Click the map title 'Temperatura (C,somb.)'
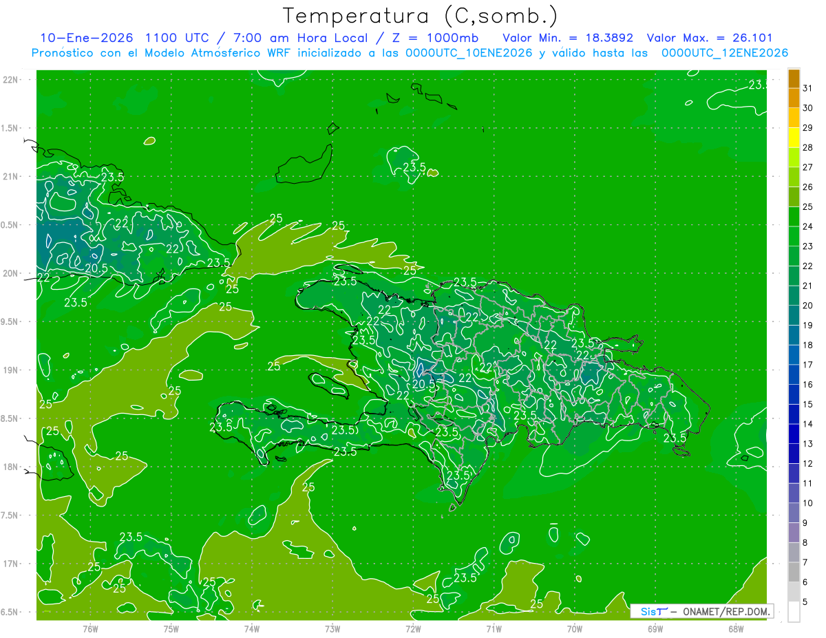This screenshot has width=826, height=638. point(421,16)
